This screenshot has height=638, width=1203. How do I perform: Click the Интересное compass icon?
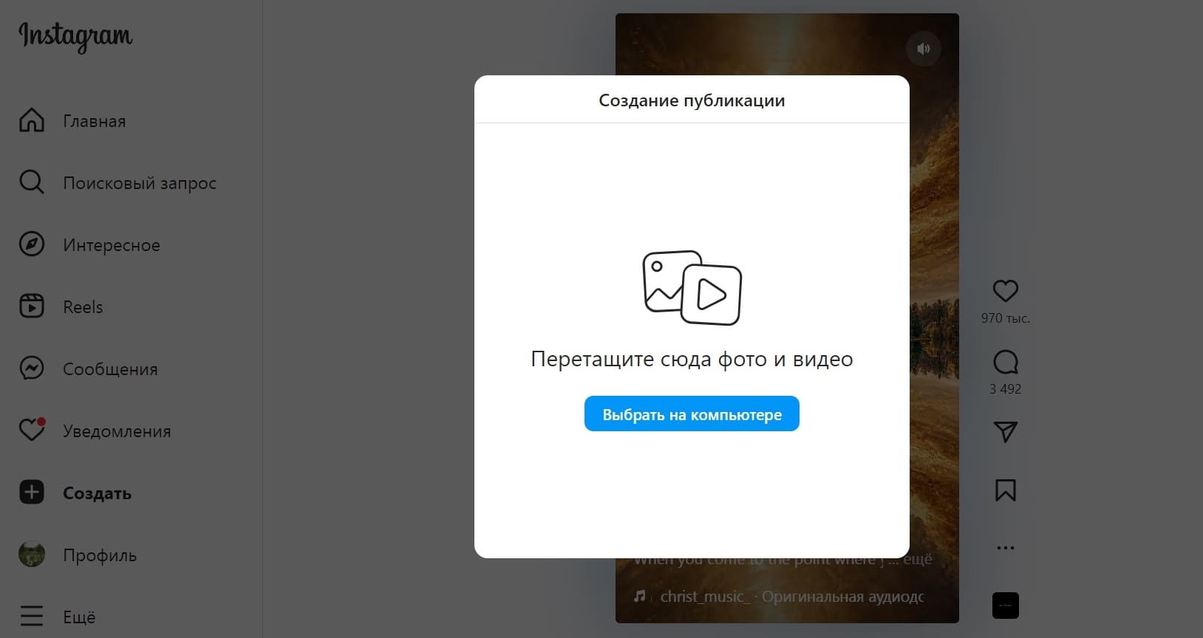32,244
